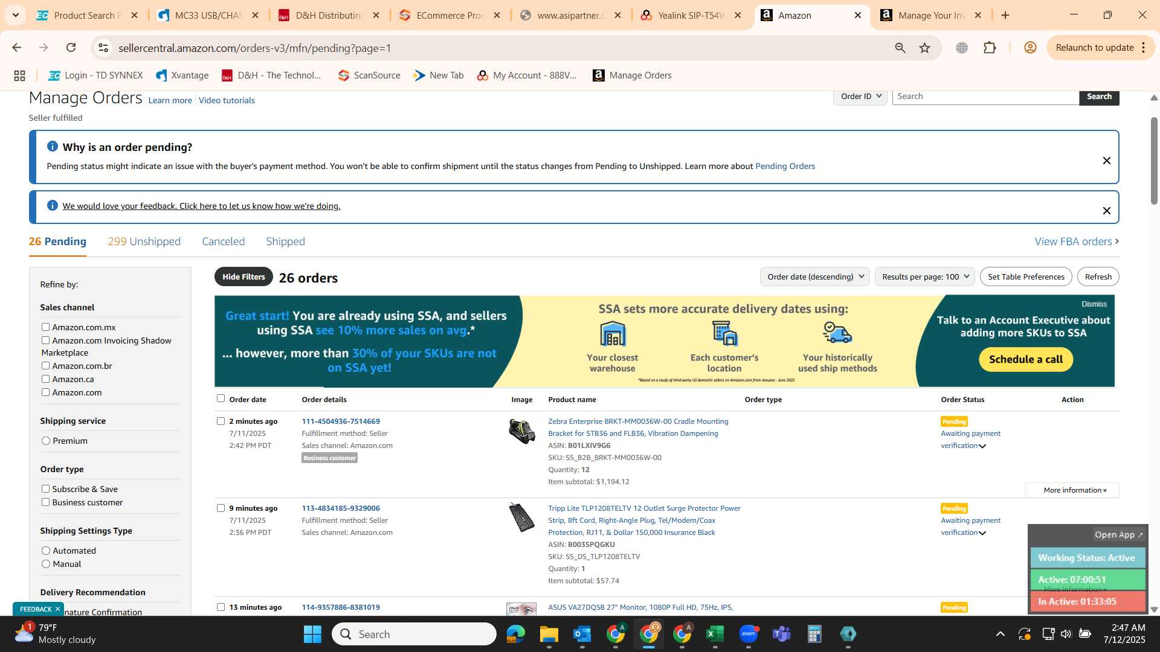Open the Order date (descending) sort dropdown
The height and width of the screenshot is (652, 1160).
[815, 276]
